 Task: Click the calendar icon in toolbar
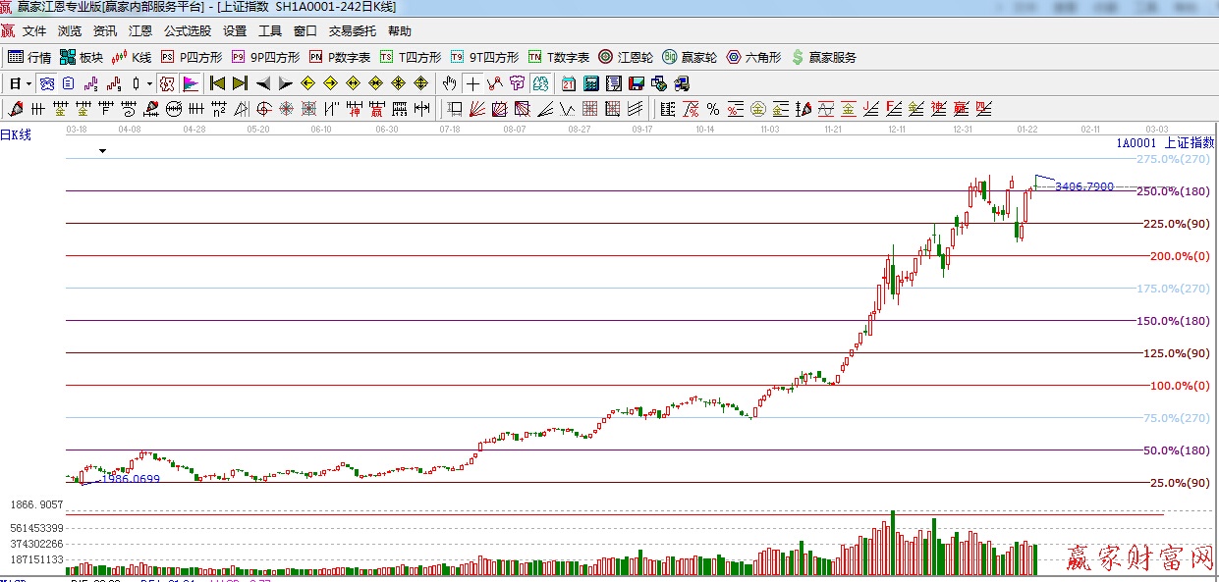[569, 83]
